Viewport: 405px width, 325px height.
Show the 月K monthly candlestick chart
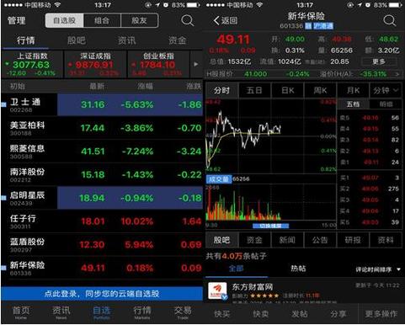point(353,90)
